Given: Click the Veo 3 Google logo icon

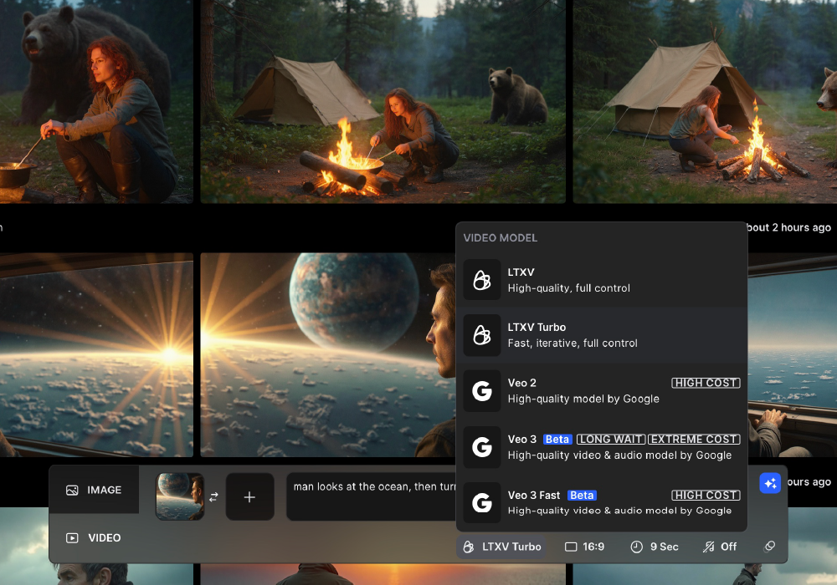Looking at the screenshot, I should point(481,447).
